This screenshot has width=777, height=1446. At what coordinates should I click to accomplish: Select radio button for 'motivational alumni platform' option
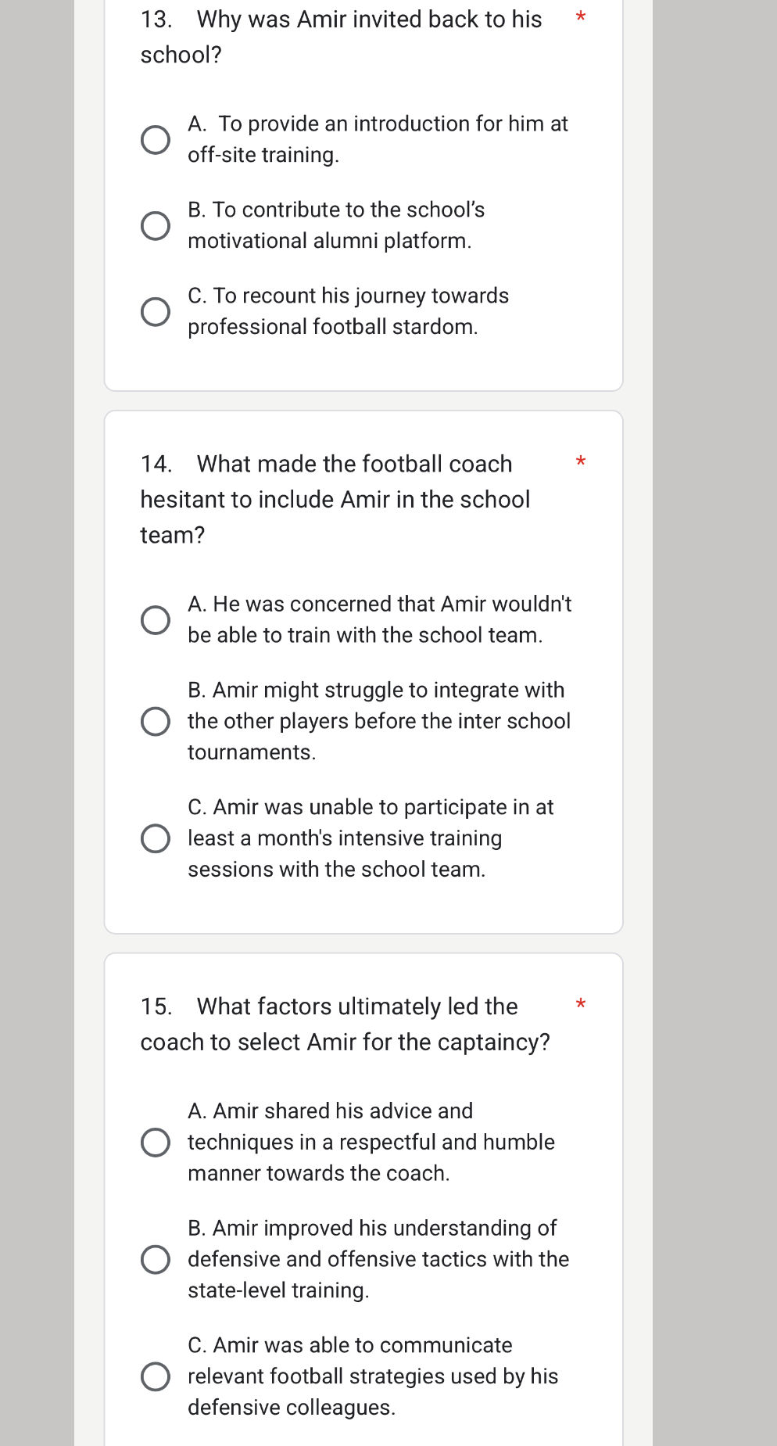[x=156, y=226]
